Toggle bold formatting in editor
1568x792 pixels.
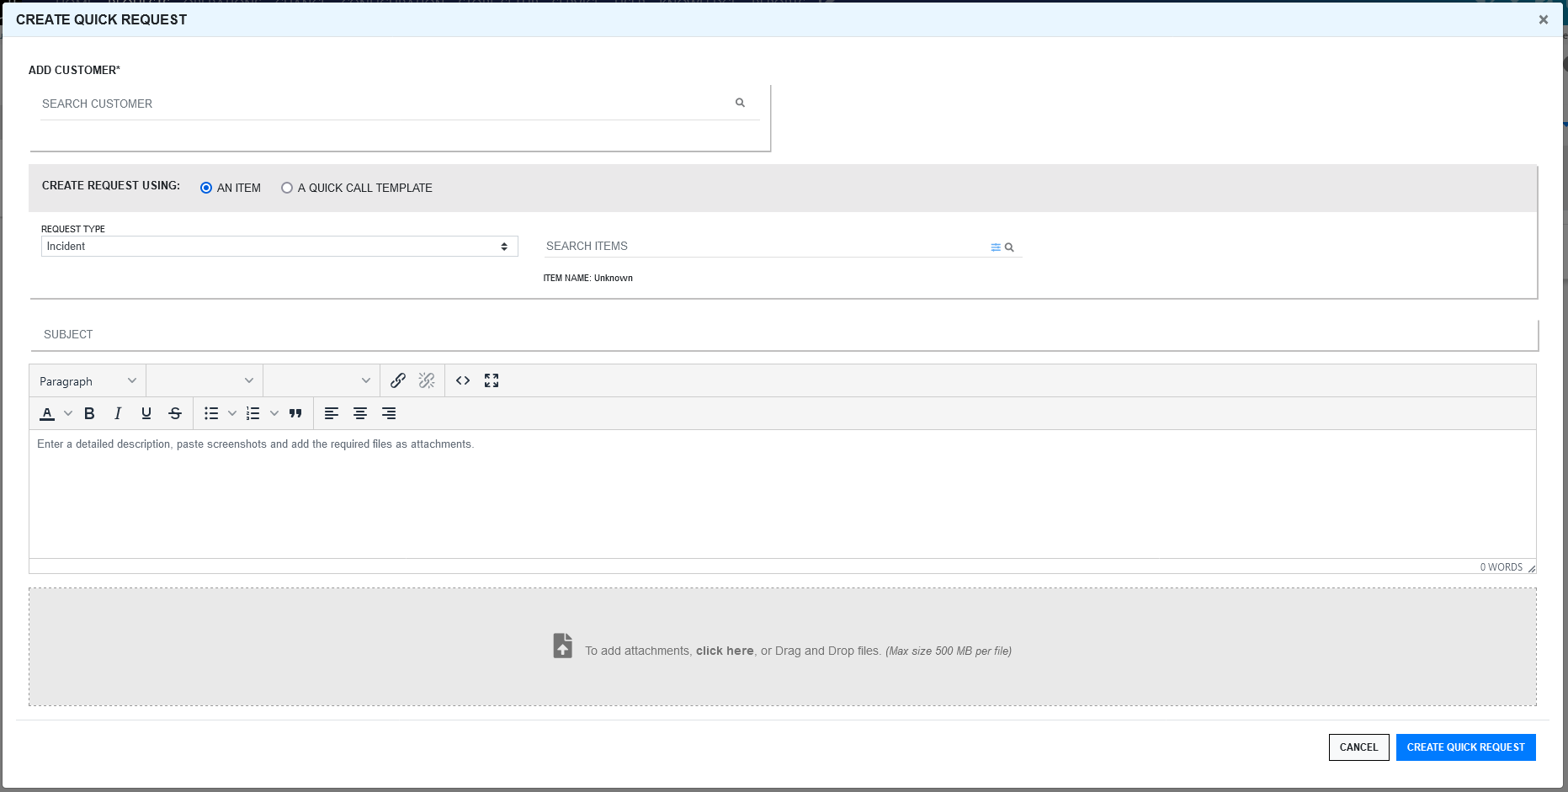click(x=89, y=413)
